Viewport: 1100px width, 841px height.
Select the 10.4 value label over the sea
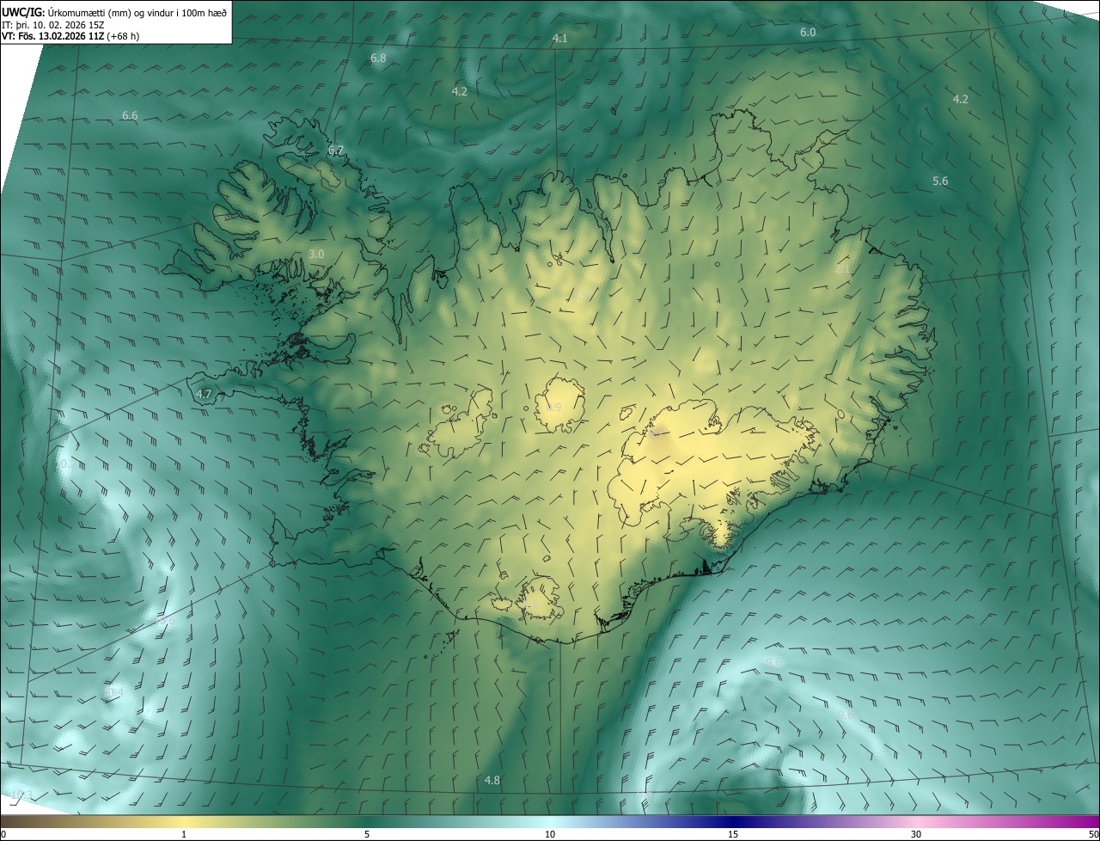113,692
